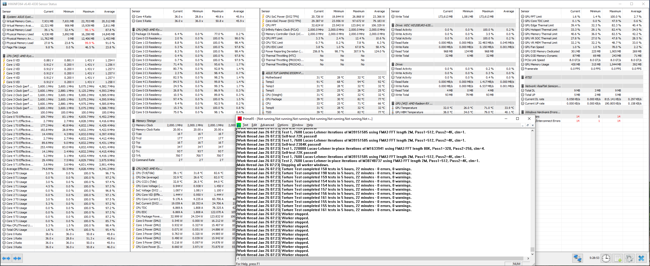Select 'Drive: WDC WD20EURS-63S...' section header
This screenshot has width=650, height=266.
click(x=453, y=25)
